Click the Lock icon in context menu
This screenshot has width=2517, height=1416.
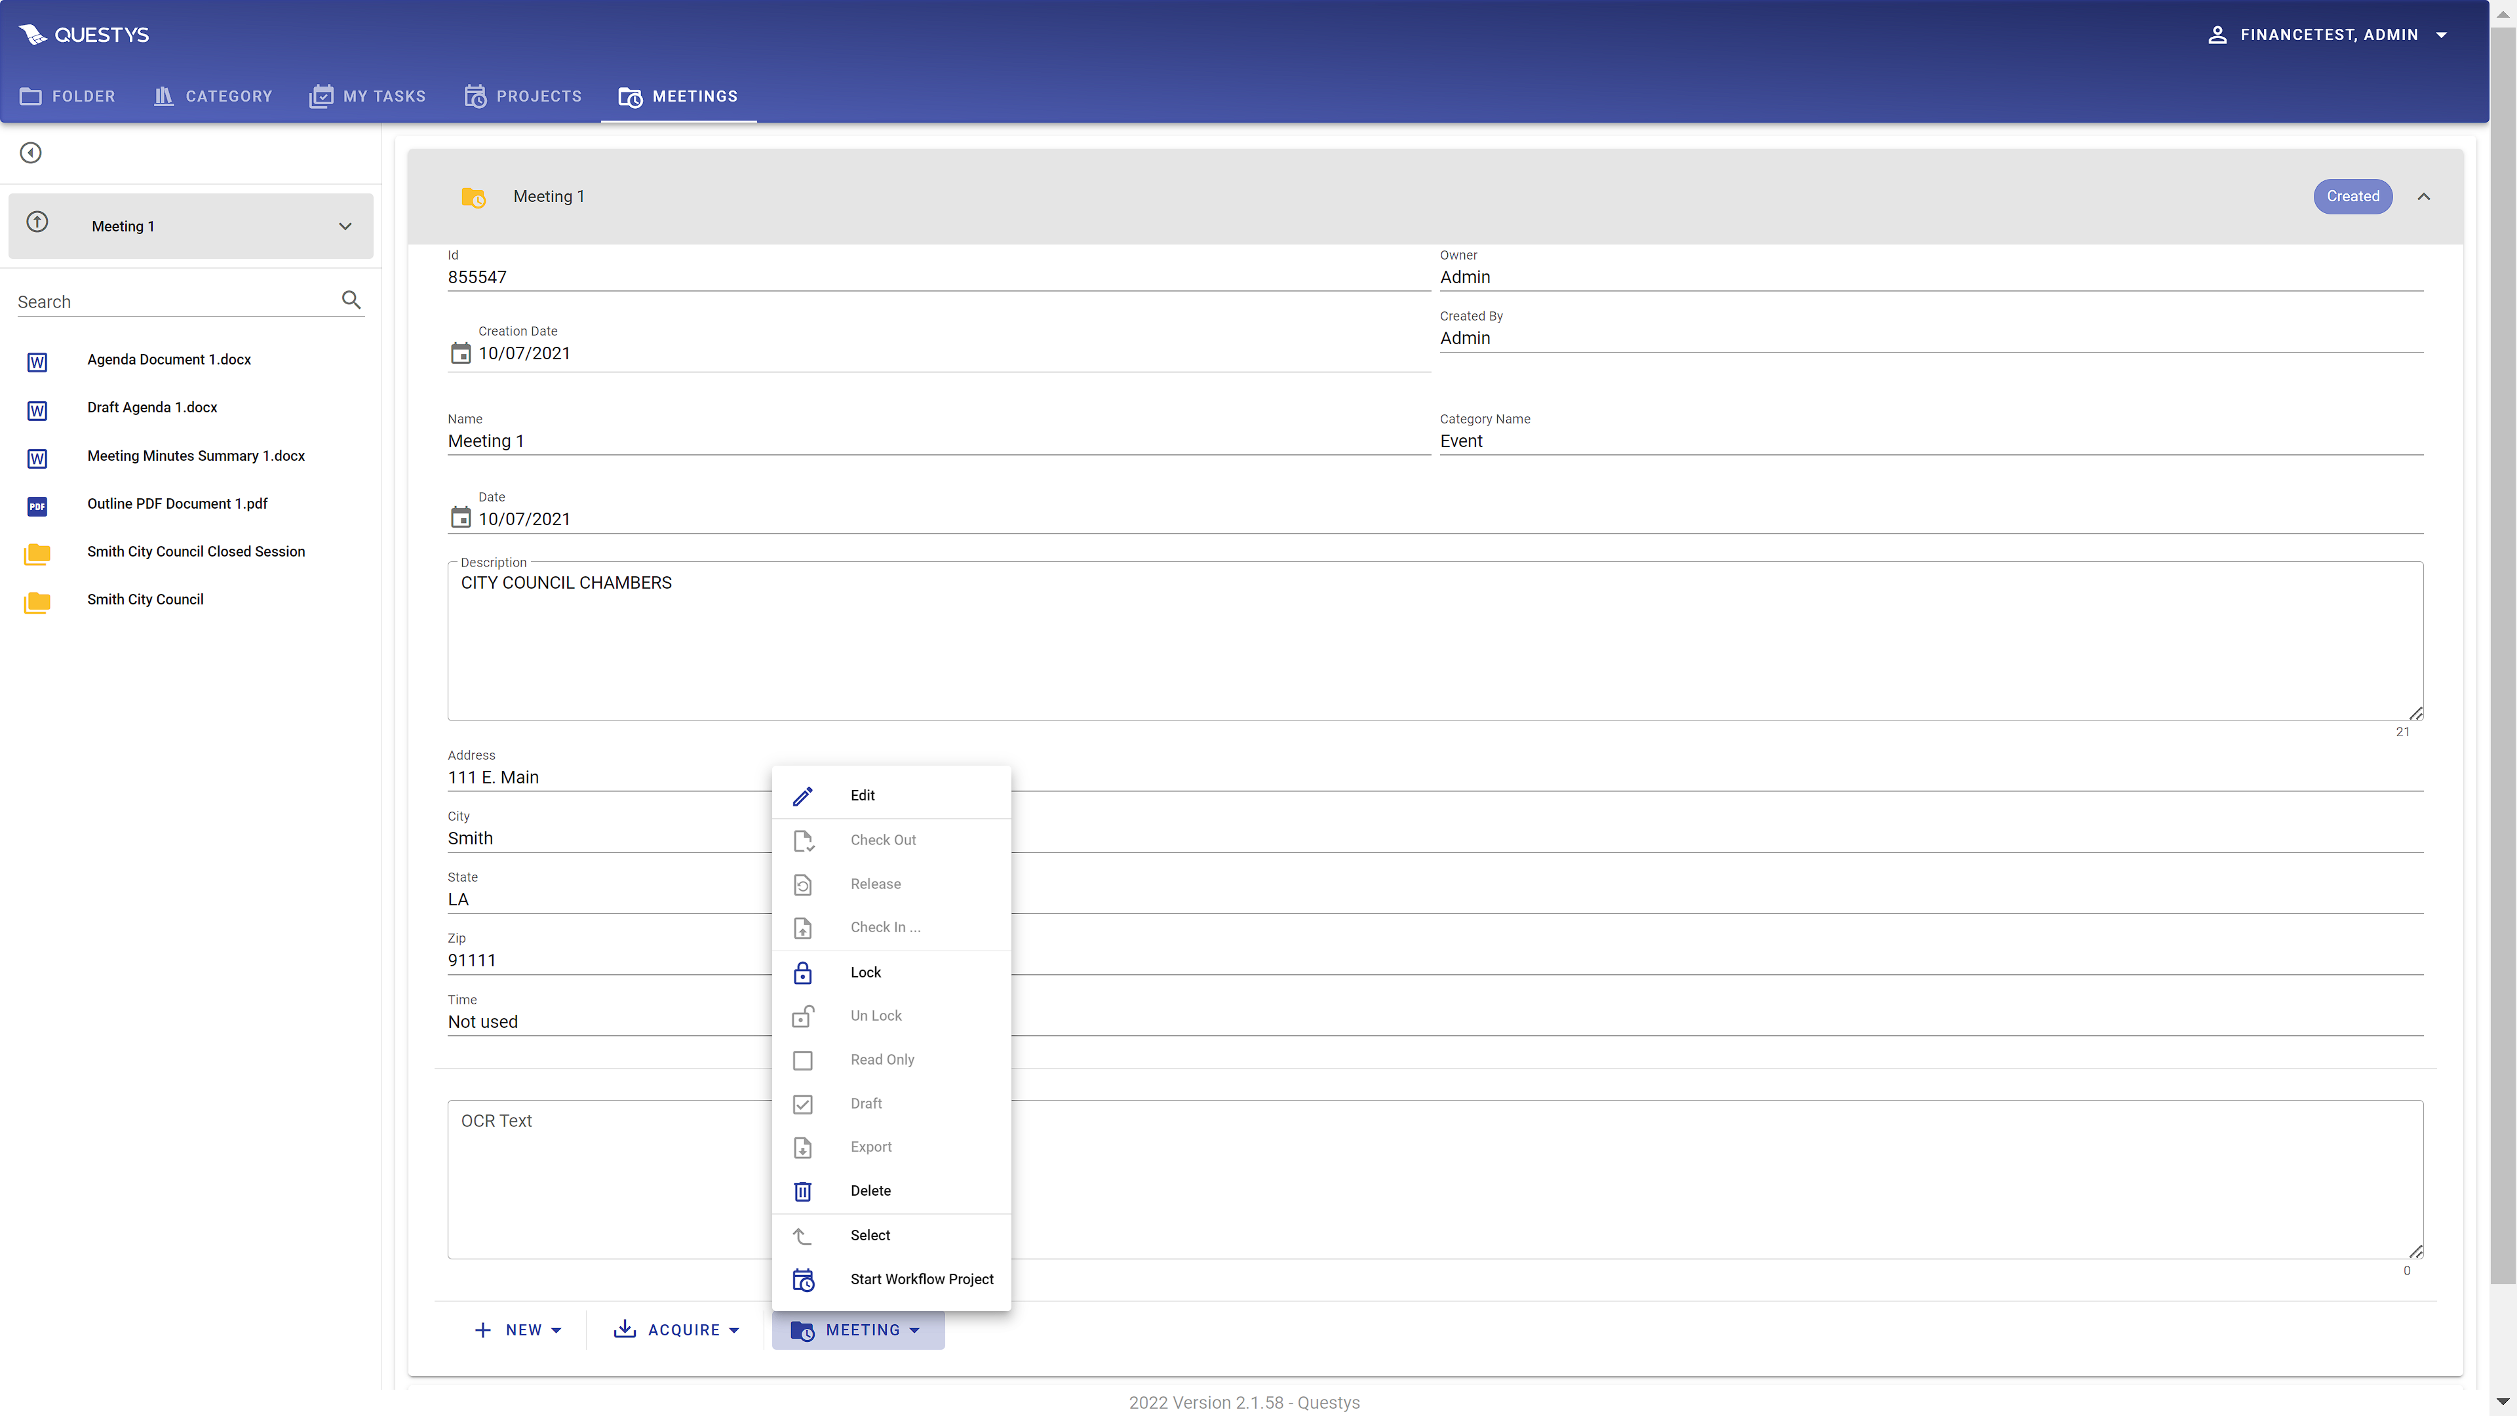tap(802, 972)
